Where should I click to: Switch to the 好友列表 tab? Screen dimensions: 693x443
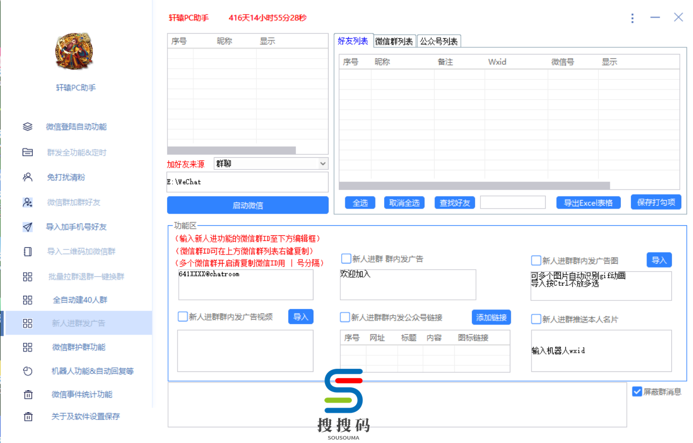click(353, 41)
